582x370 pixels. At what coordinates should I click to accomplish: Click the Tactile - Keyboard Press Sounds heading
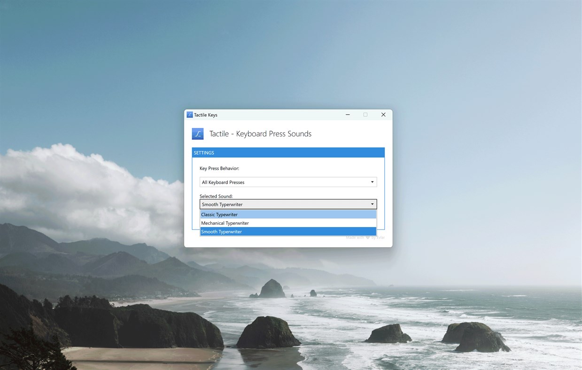260,134
